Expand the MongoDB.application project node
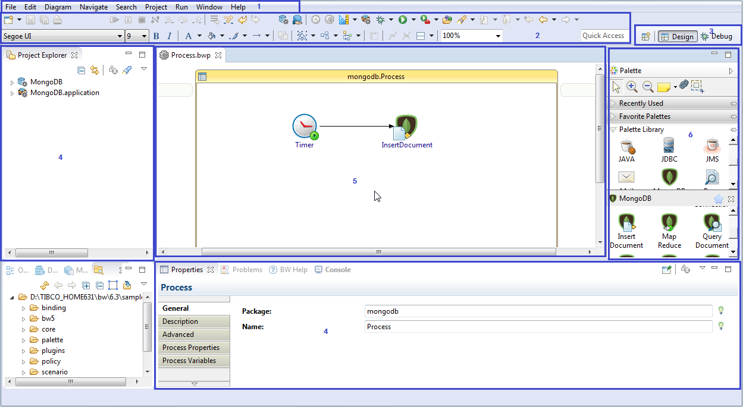The height and width of the screenshot is (407, 743). coord(12,93)
